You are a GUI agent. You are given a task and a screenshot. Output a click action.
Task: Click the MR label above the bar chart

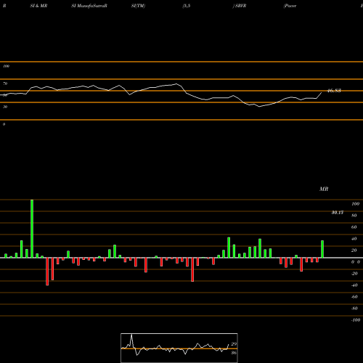point(324,189)
